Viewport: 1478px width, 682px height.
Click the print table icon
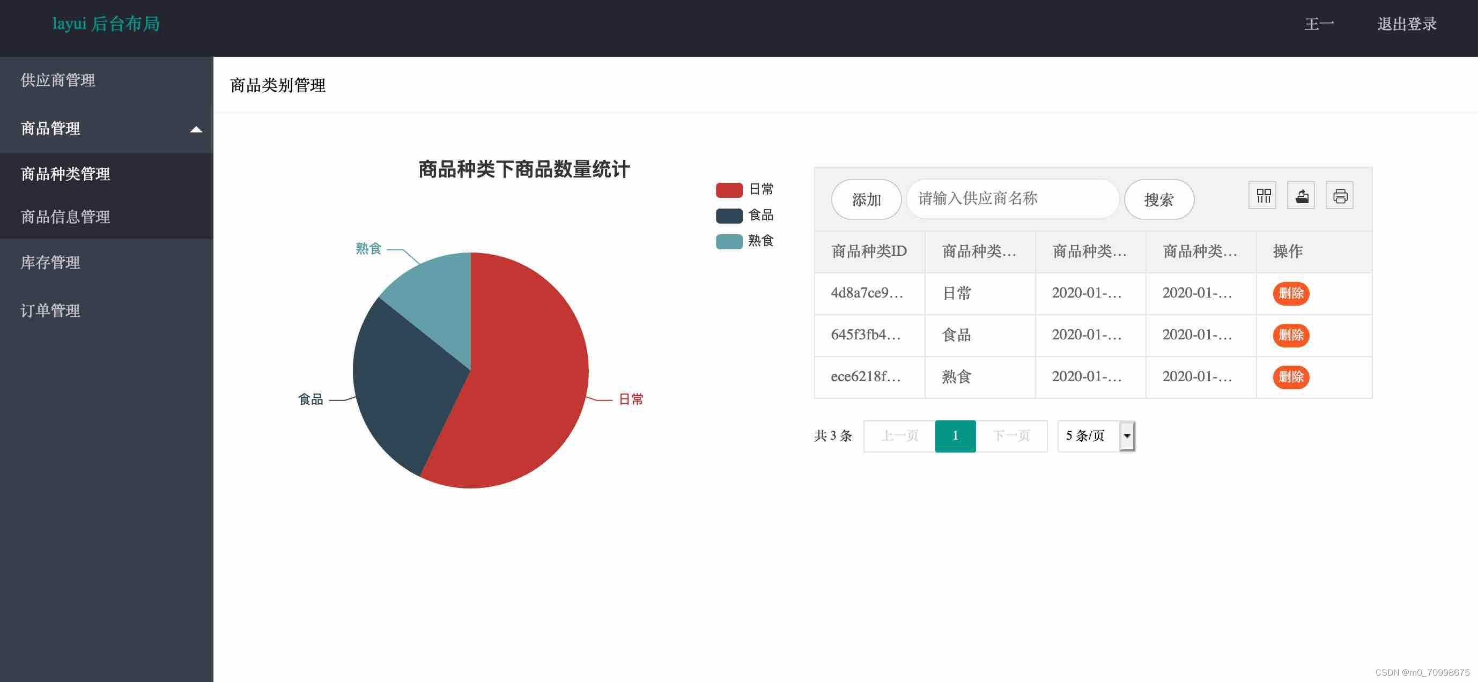1340,196
